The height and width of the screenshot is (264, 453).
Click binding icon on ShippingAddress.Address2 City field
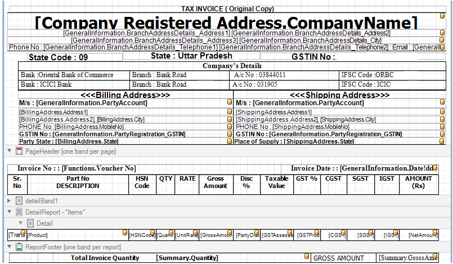[442, 119]
